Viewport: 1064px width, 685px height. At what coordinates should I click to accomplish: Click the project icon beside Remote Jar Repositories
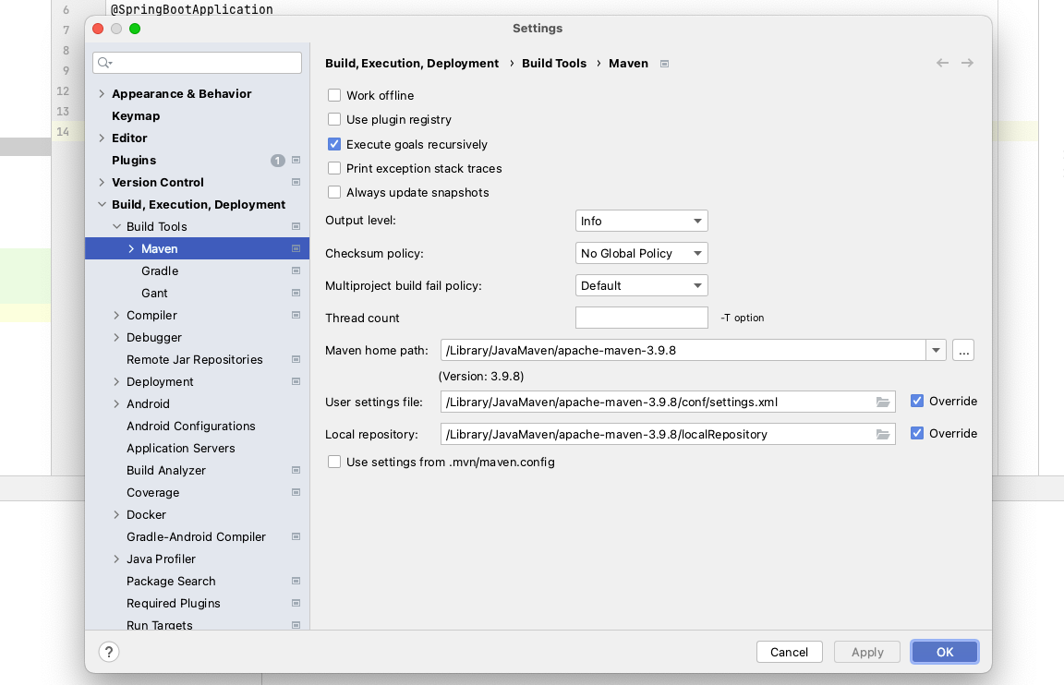point(296,359)
